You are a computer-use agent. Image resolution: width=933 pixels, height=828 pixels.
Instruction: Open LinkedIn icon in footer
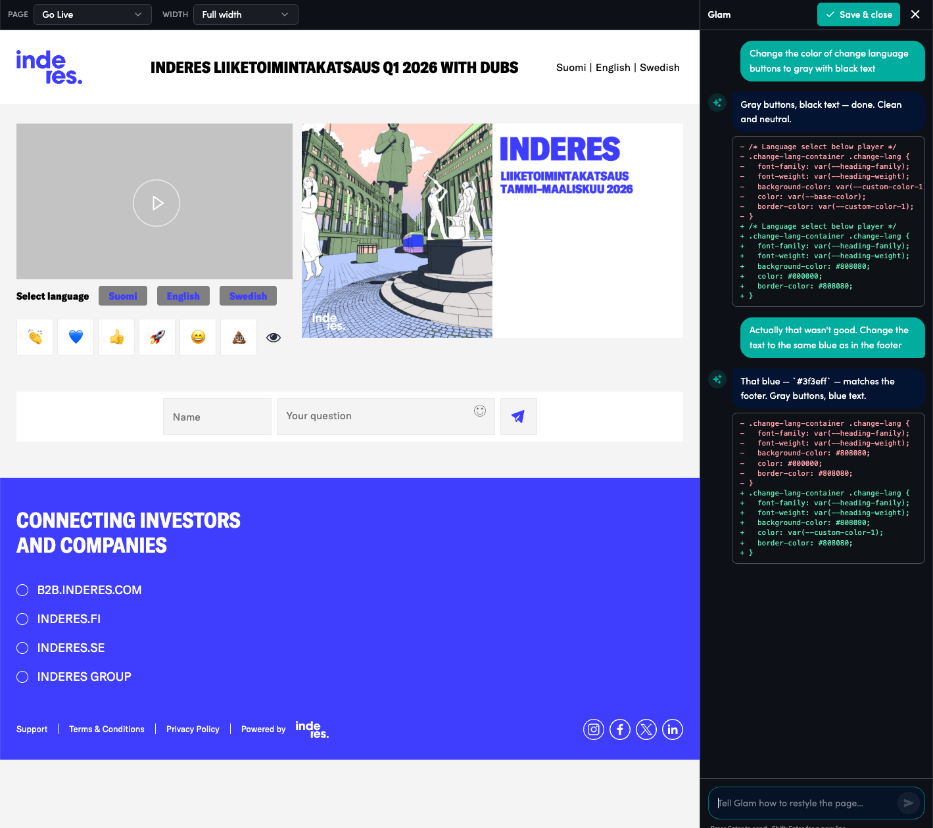(x=673, y=729)
